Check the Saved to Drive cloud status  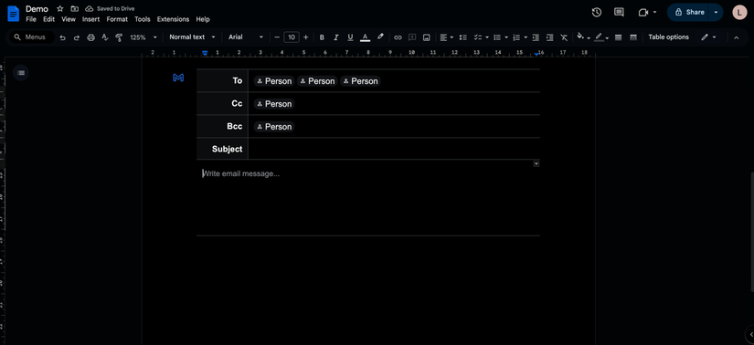(110, 8)
